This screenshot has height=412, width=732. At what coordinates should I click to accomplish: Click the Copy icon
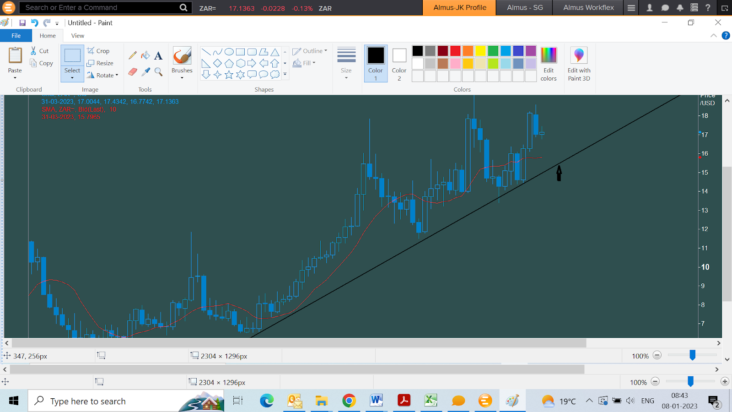click(33, 63)
